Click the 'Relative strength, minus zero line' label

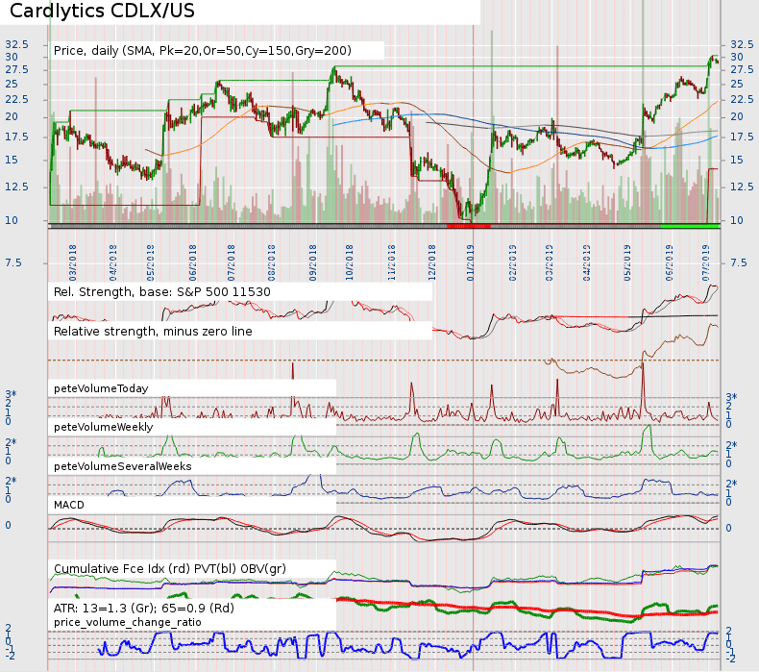[153, 332]
